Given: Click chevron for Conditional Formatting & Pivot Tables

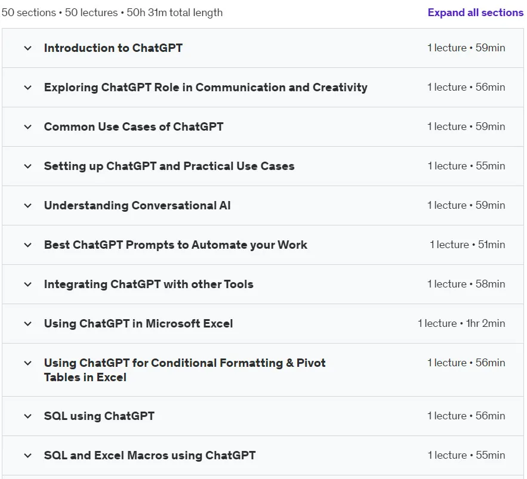Looking at the screenshot, I should click(28, 363).
